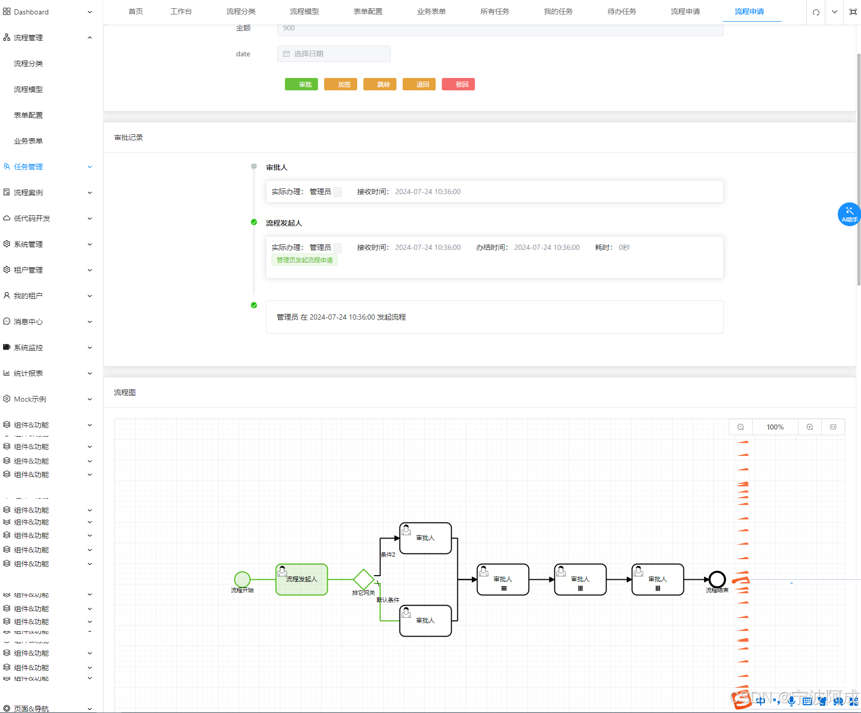861x713 pixels.
Task: Open the AI助手 floating assistant
Action: point(849,214)
